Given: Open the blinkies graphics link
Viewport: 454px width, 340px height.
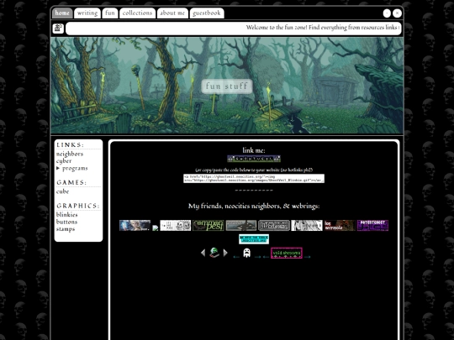Looking at the screenshot, I should coord(67,215).
